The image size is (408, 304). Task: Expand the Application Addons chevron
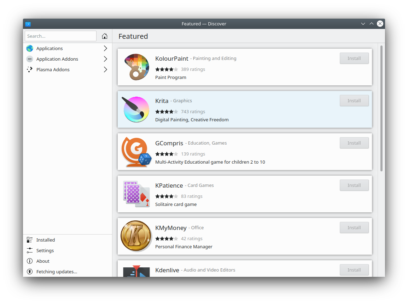[x=105, y=59]
